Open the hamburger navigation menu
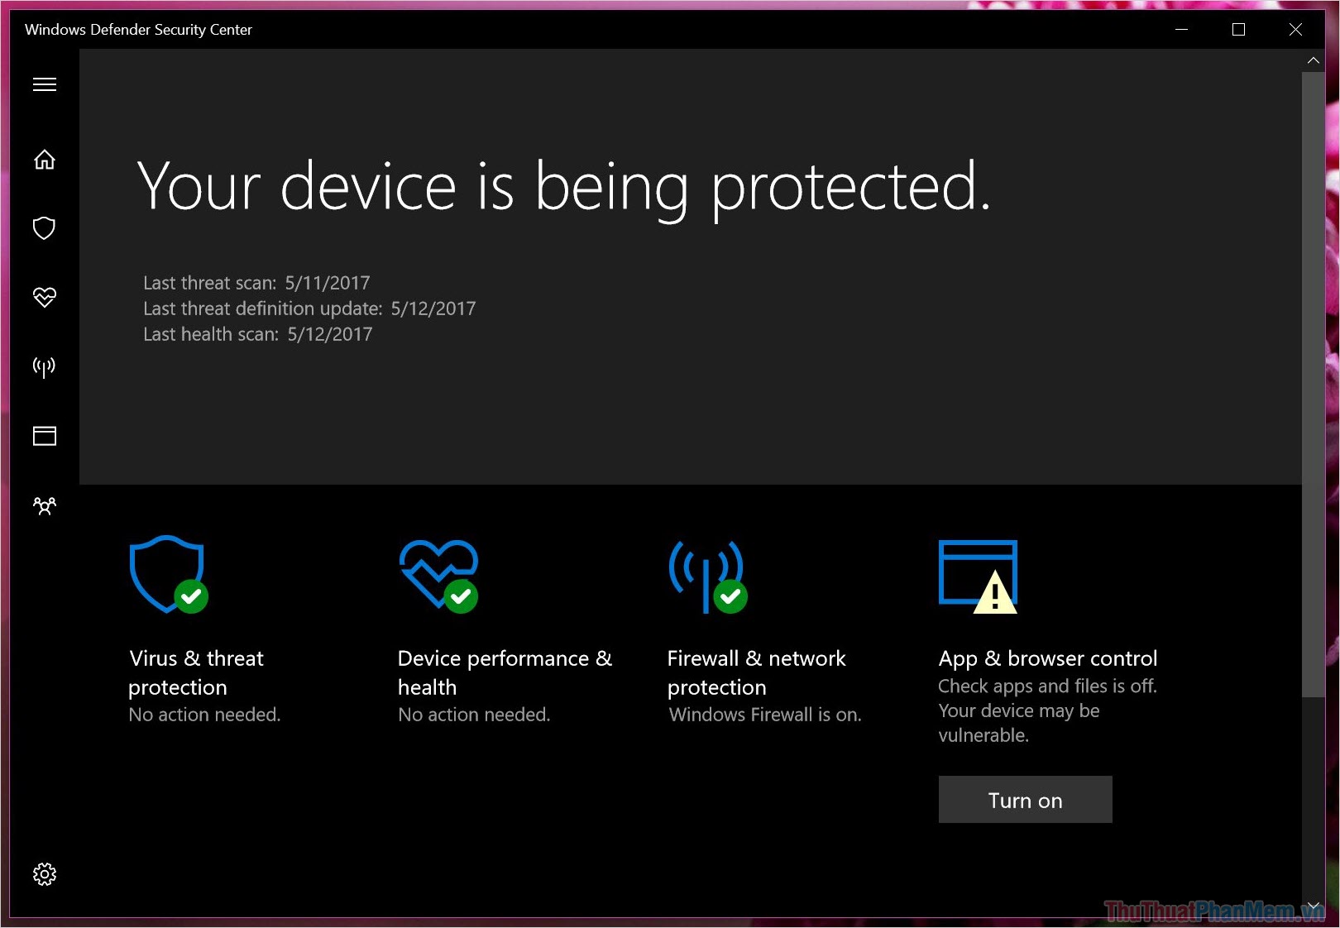The image size is (1340, 928). pyautogui.click(x=44, y=84)
